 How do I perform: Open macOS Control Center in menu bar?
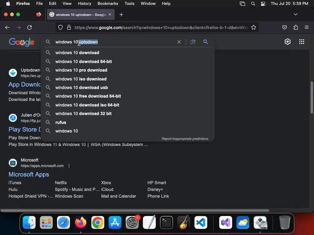pos(263,4)
